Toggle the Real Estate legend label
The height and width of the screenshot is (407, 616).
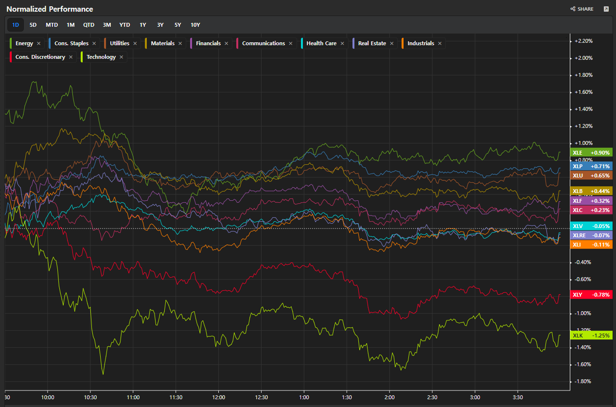[x=372, y=43]
